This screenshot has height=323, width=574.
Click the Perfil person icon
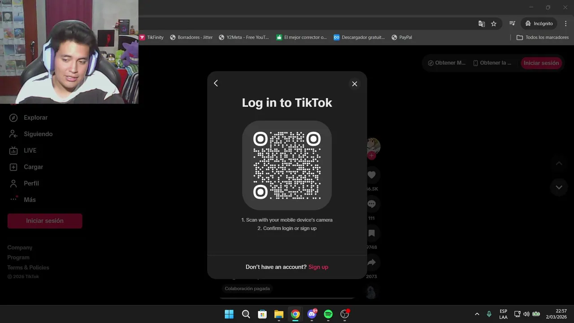pos(13,183)
